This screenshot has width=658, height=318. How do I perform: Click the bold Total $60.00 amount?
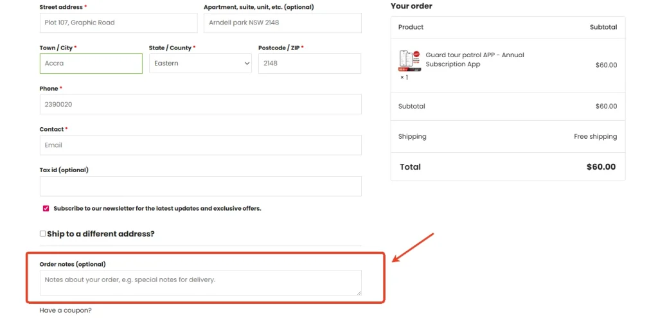click(601, 167)
